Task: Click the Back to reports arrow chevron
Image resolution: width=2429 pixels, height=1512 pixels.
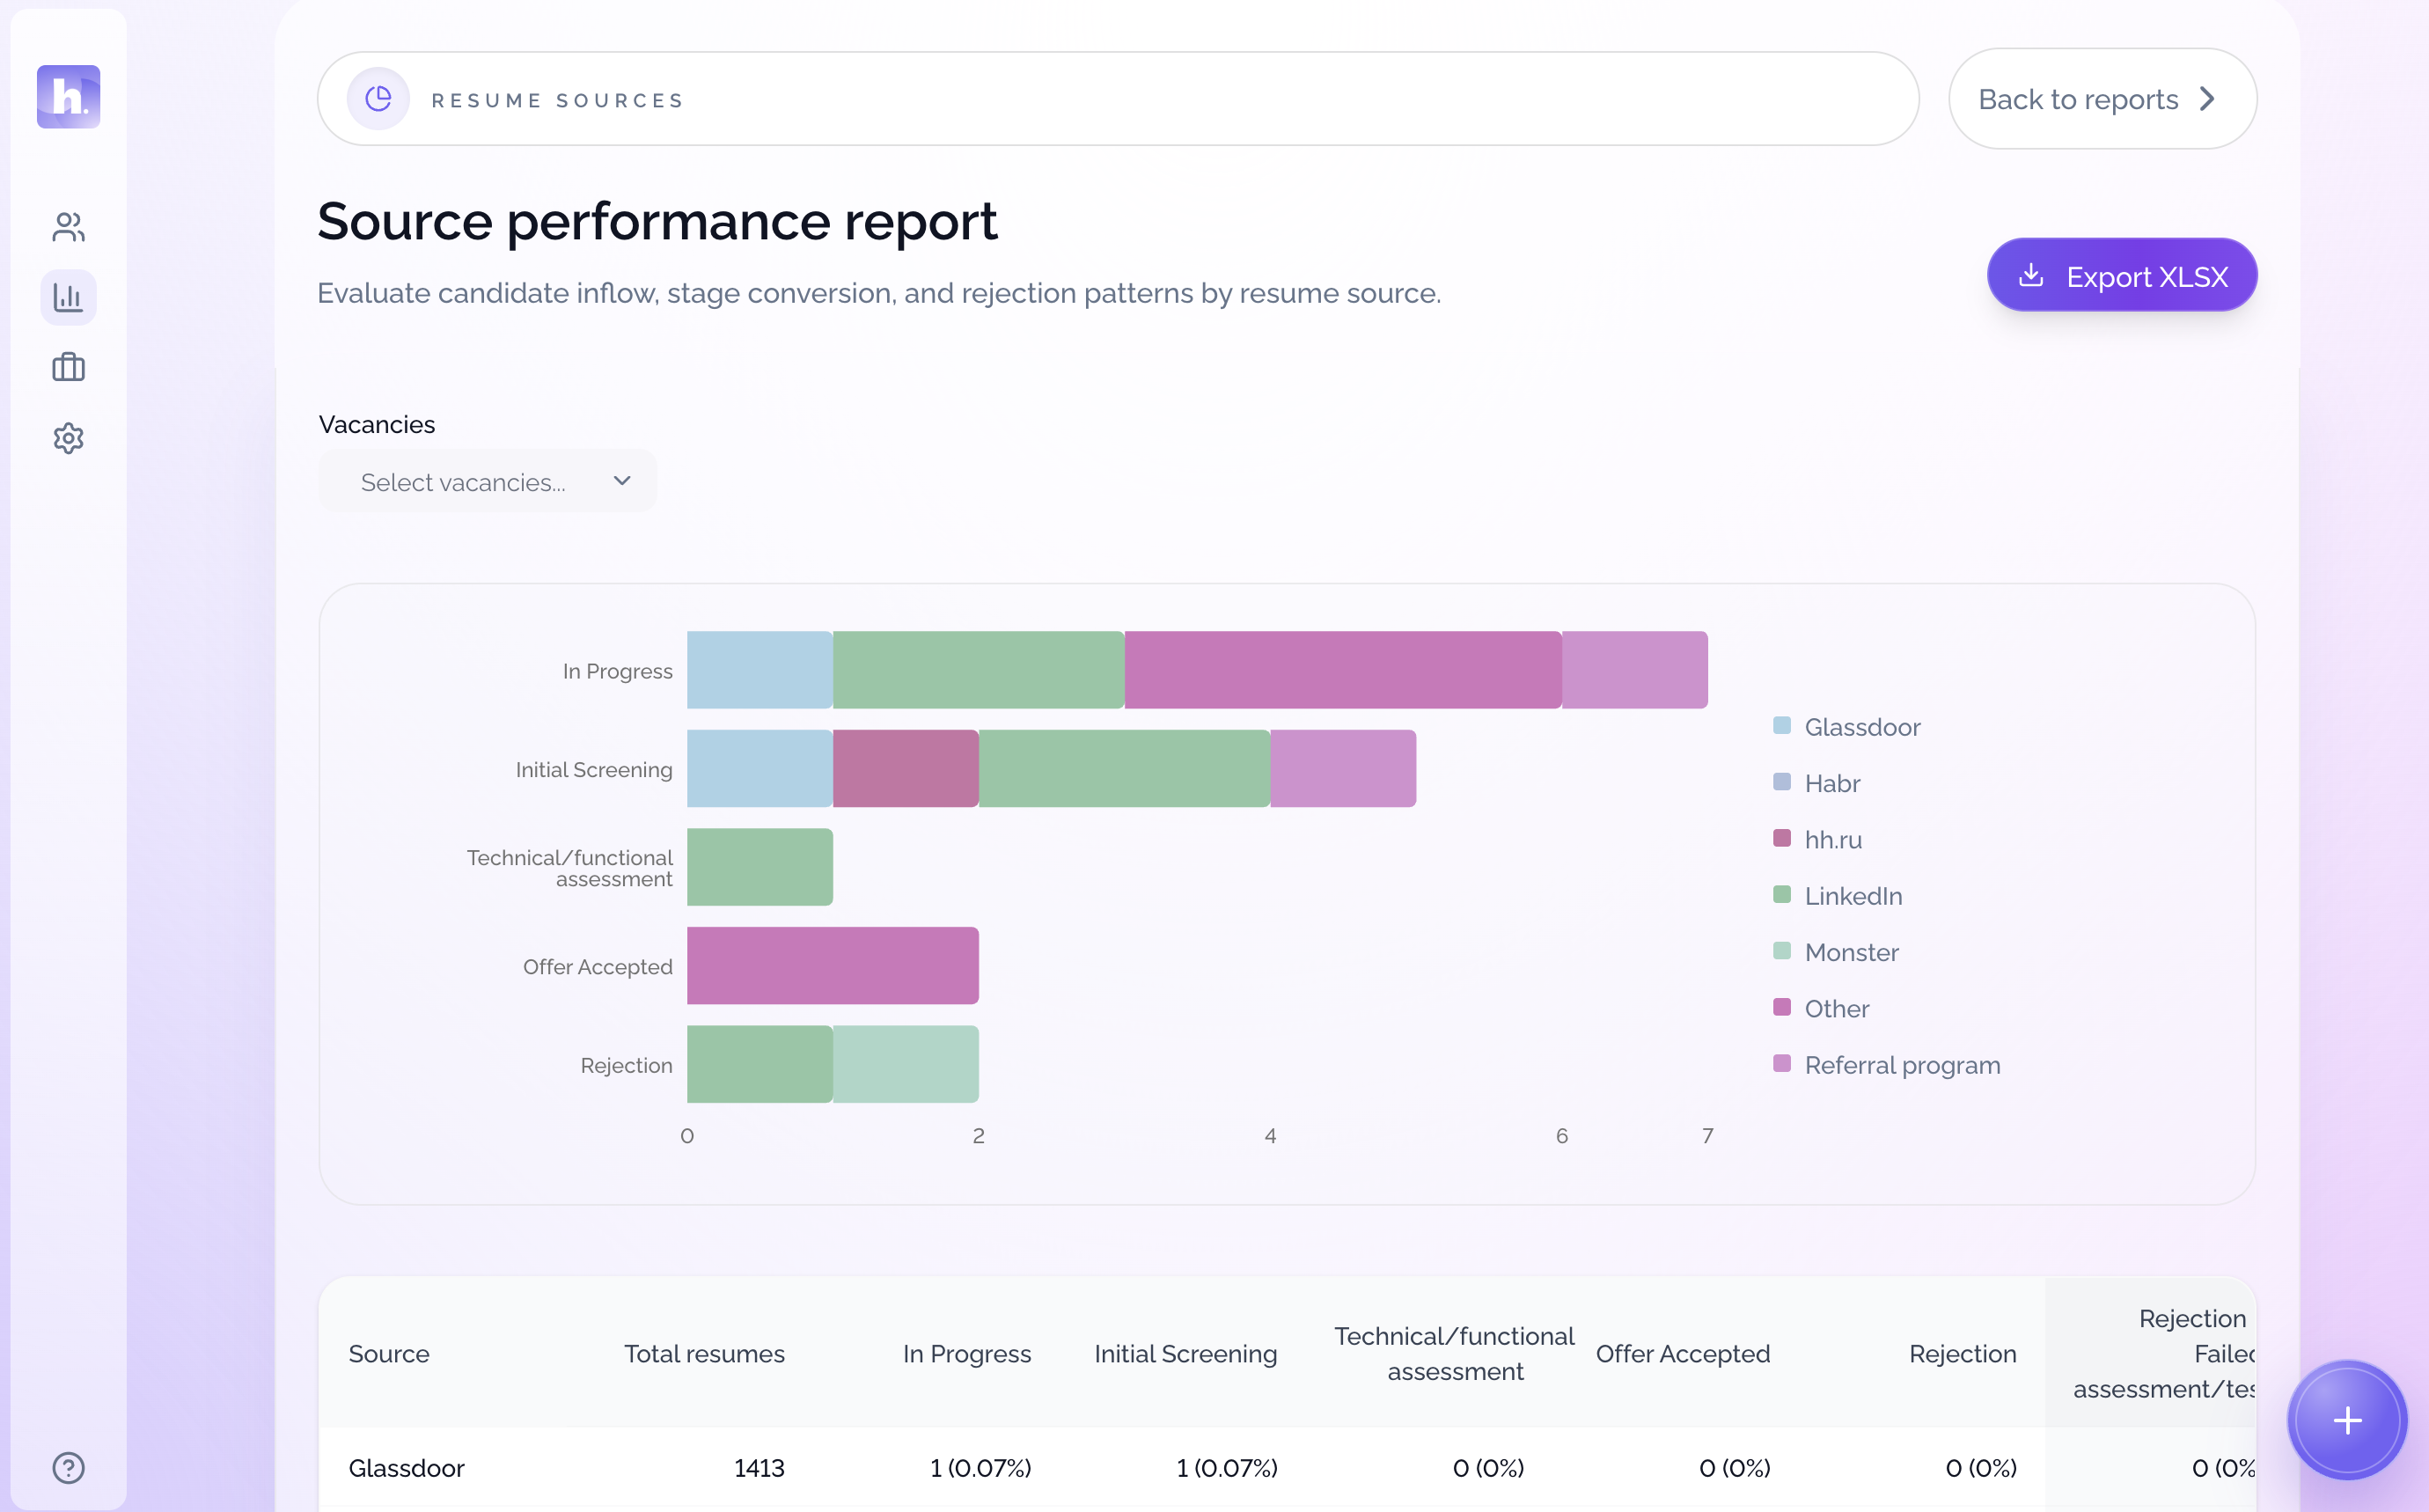Action: click(x=2207, y=99)
